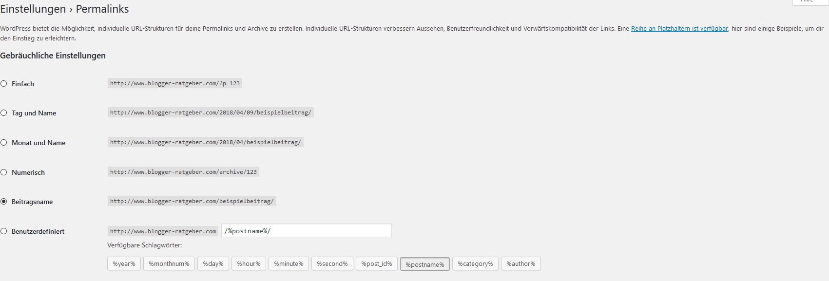
Task: Click the %day% tag button
Action: click(x=213, y=263)
